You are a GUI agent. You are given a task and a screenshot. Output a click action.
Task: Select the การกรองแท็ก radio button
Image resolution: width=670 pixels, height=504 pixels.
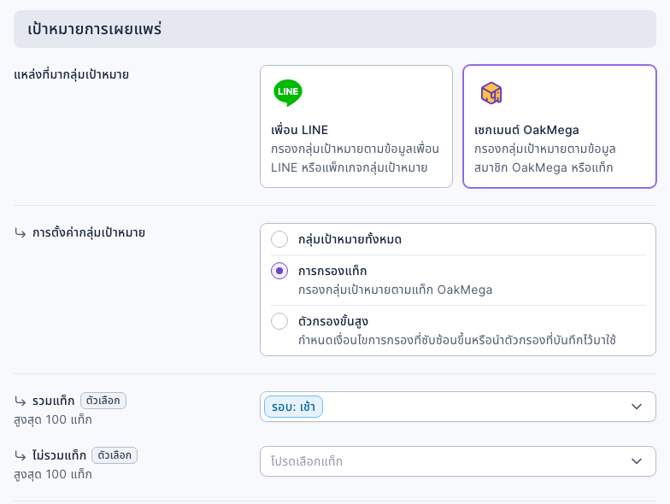pyautogui.click(x=279, y=271)
